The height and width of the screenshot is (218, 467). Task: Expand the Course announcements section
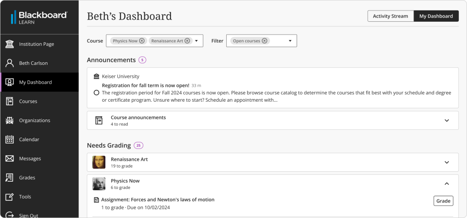coord(446,120)
